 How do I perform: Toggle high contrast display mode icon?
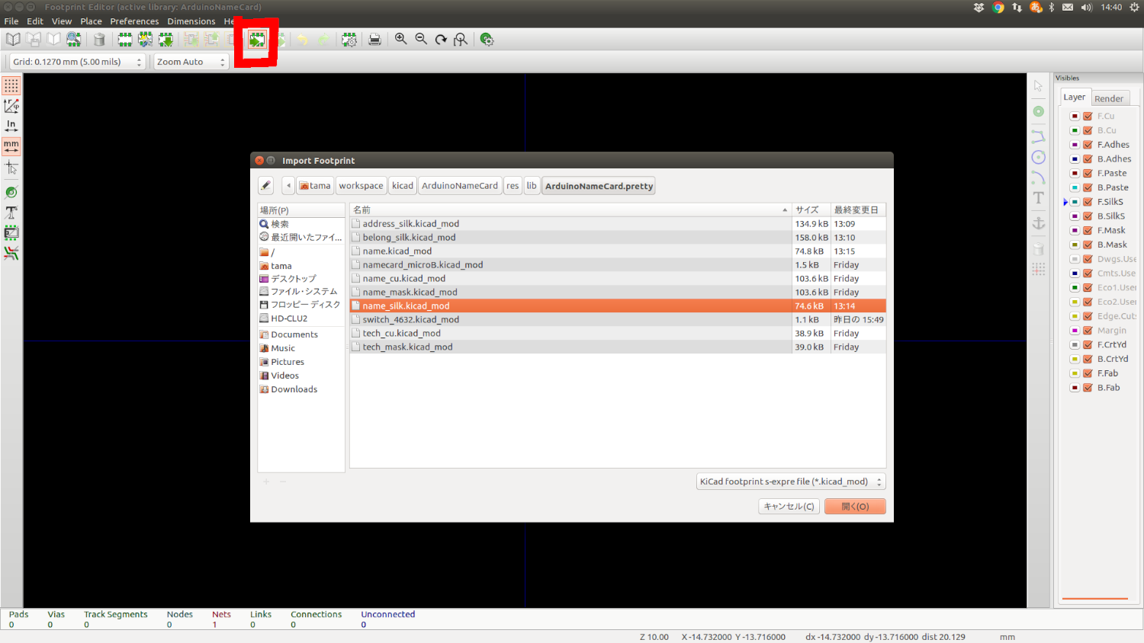tap(11, 254)
